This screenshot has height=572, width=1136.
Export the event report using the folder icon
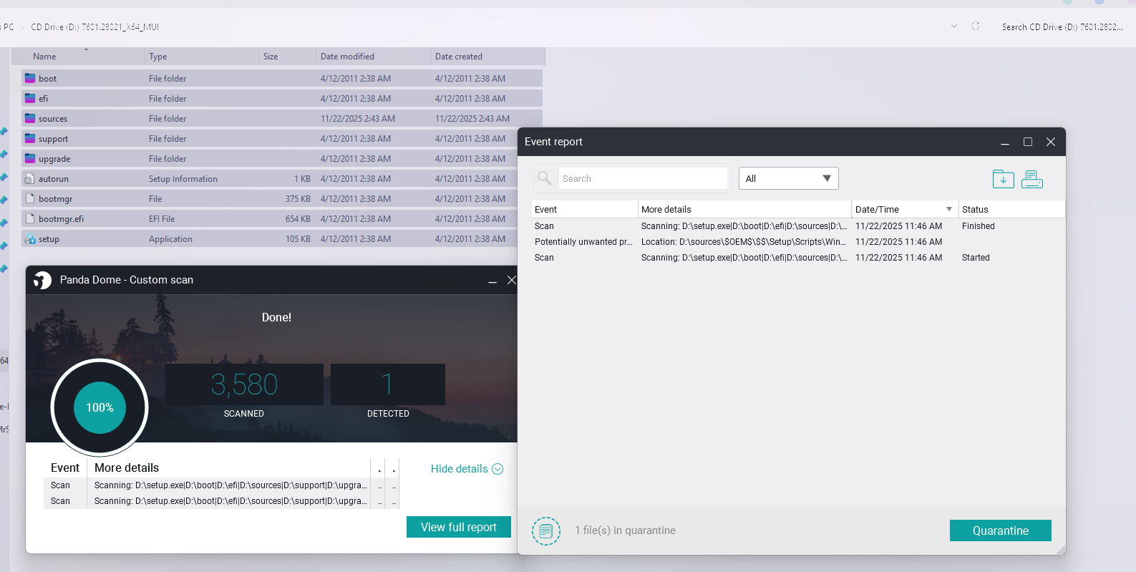(1003, 178)
